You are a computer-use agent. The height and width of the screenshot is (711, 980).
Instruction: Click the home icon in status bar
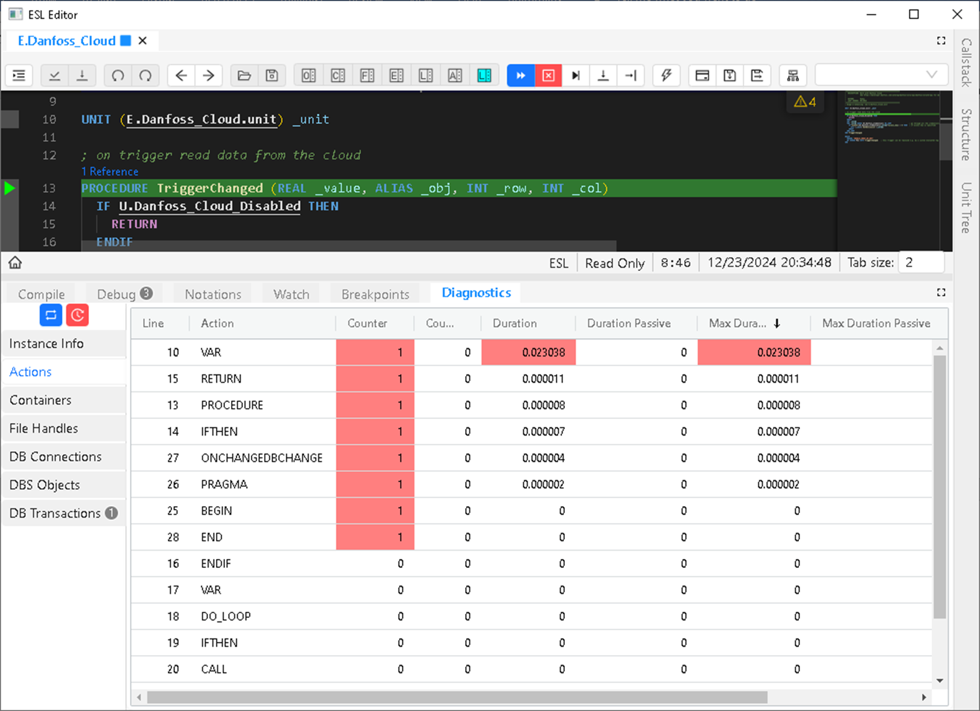15,263
